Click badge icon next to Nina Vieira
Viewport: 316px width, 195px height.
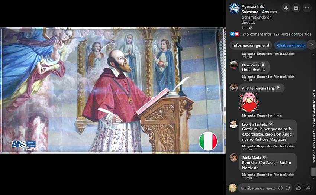[263, 65]
